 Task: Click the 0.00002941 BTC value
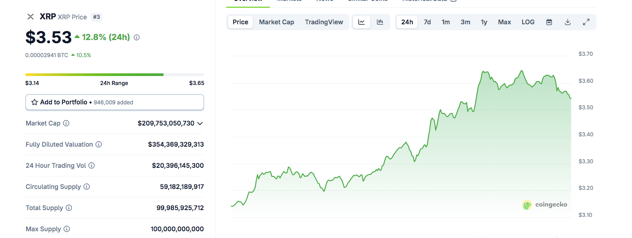click(47, 55)
